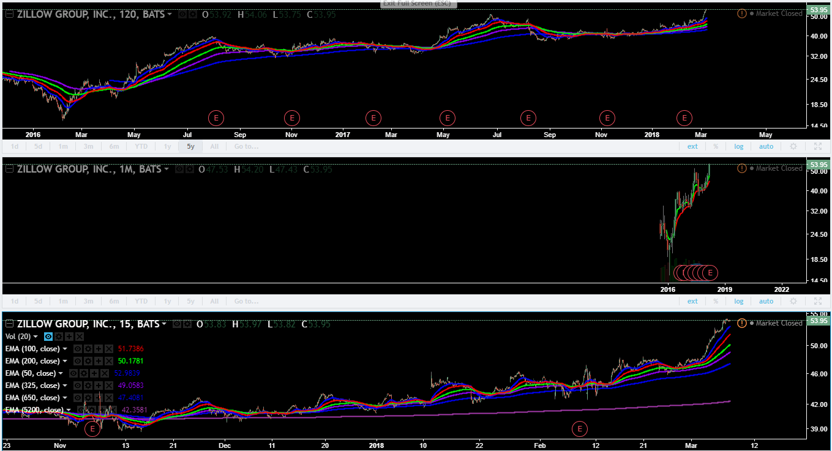
Task: Open chart properties gear below the 1M chart
Action: [x=793, y=301]
